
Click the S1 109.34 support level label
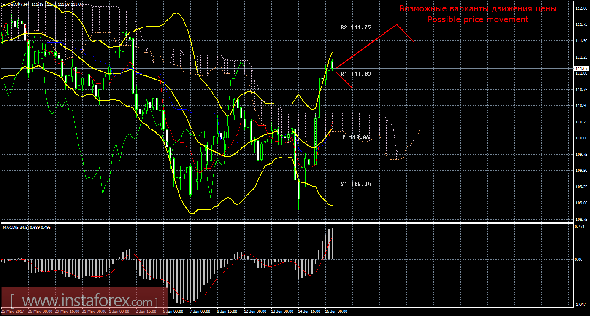coord(355,184)
